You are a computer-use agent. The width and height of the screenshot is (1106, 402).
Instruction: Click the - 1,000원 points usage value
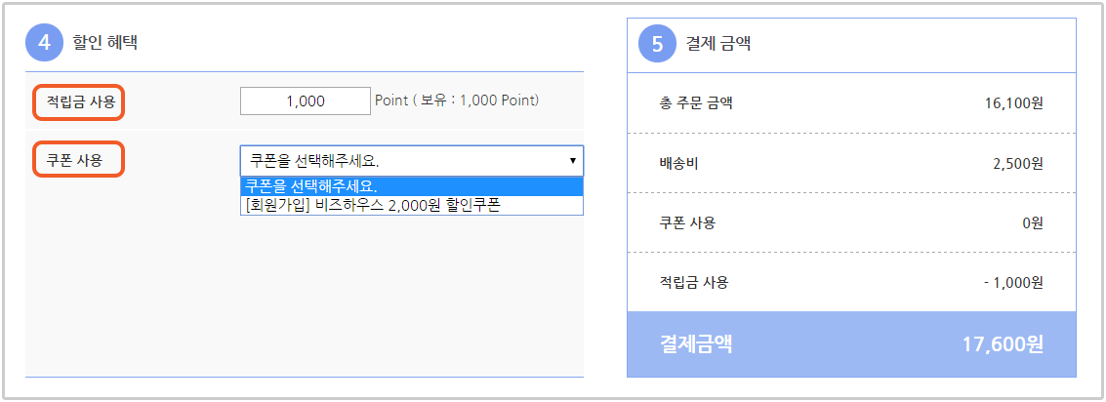[x=1013, y=283]
